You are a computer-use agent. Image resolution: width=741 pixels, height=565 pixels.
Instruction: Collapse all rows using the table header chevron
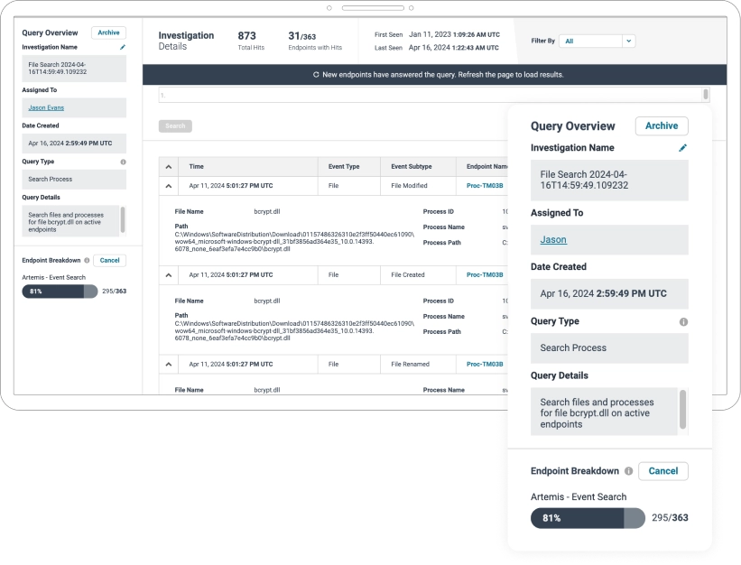168,167
